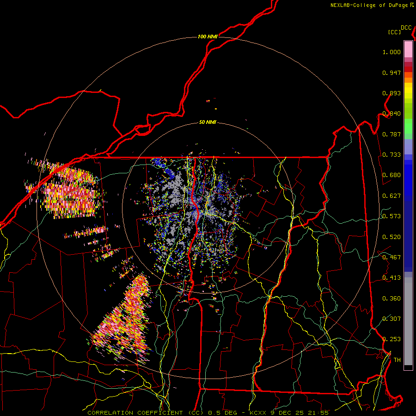Select the 0.253 legend value
Image resolution: width=416 pixels, height=416 pixels.
392,339
